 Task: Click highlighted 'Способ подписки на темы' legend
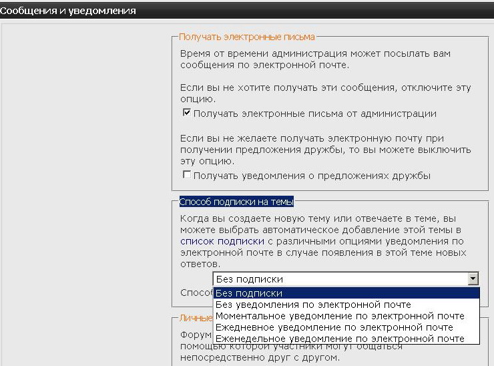pyautogui.click(x=236, y=202)
